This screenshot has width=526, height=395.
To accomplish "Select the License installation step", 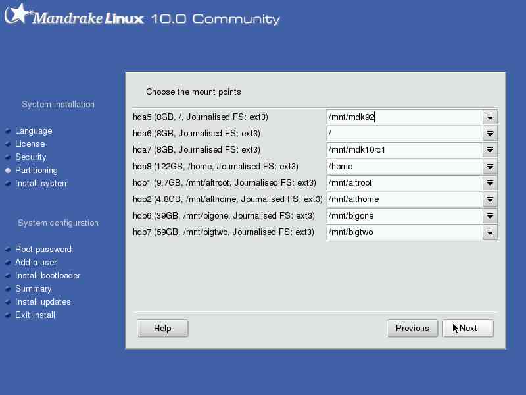I will click(x=30, y=144).
